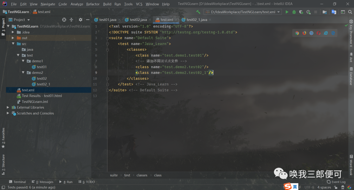Open the Terminal tool window button
The image size is (354, 190).
(x=17, y=182)
